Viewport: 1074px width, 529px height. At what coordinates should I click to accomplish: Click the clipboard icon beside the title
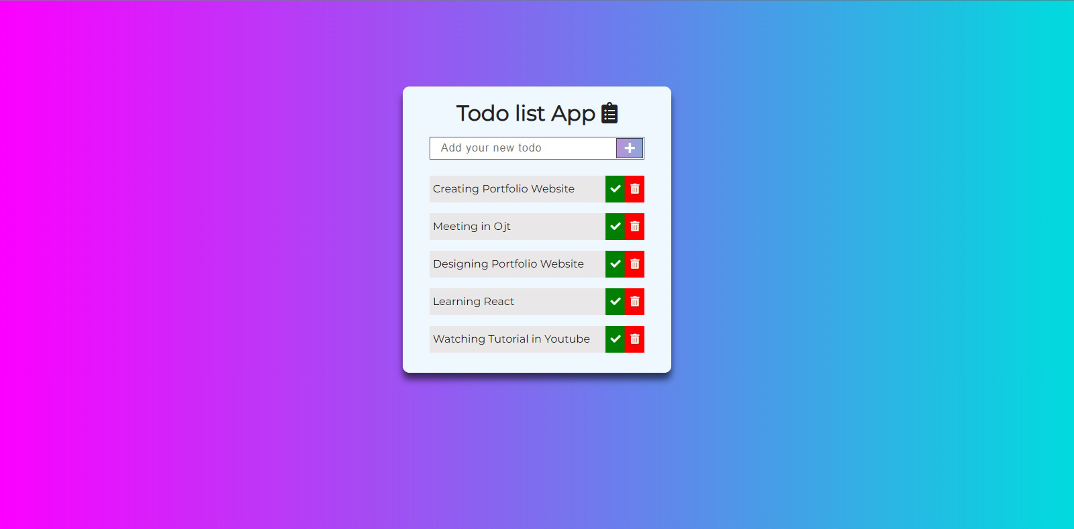tap(609, 113)
